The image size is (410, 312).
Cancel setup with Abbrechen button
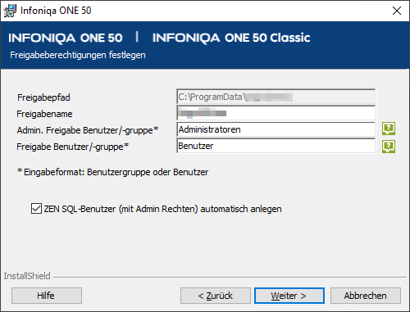(x=366, y=296)
